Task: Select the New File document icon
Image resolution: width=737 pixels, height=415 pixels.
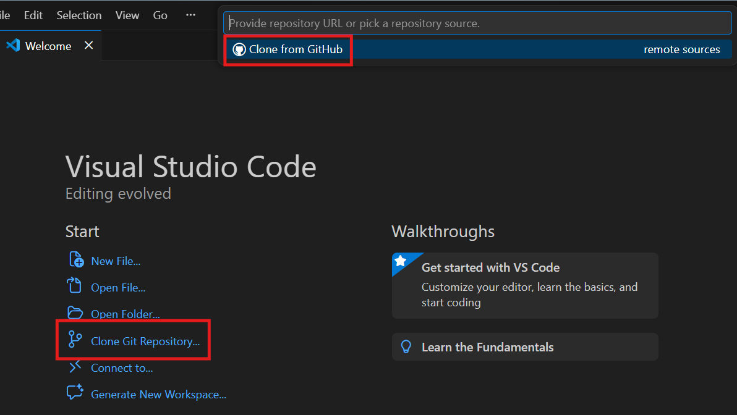Action: pyautogui.click(x=75, y=260)
